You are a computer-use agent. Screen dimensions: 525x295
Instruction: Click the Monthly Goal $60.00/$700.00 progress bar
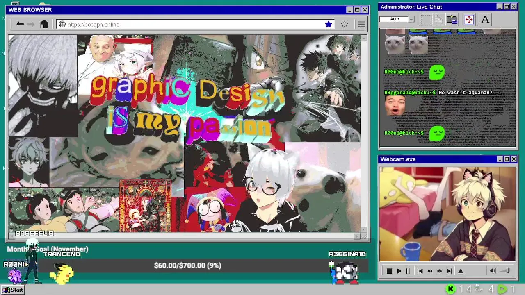187,265
